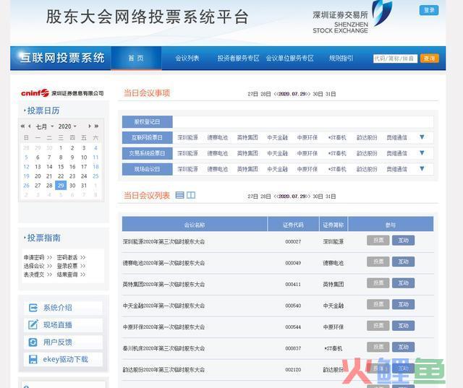
Task: Go to previous month in calendar
Action: (x=29, y=126)
